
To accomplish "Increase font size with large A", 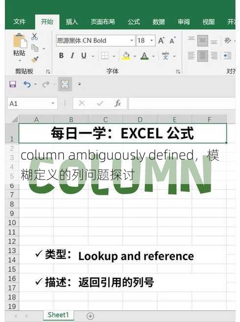I will pyautogui.click(x=161, y=40).
